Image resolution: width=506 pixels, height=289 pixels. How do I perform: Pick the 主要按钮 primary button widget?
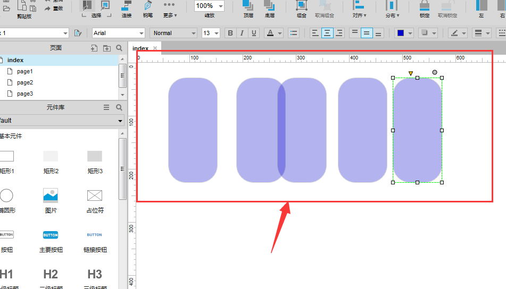click(51, 242)
